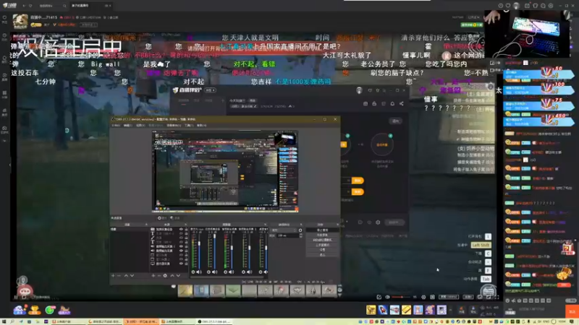Click the treasure chest icon in chat panel
The height and width of the screenshot is (325, 579).
564,274
